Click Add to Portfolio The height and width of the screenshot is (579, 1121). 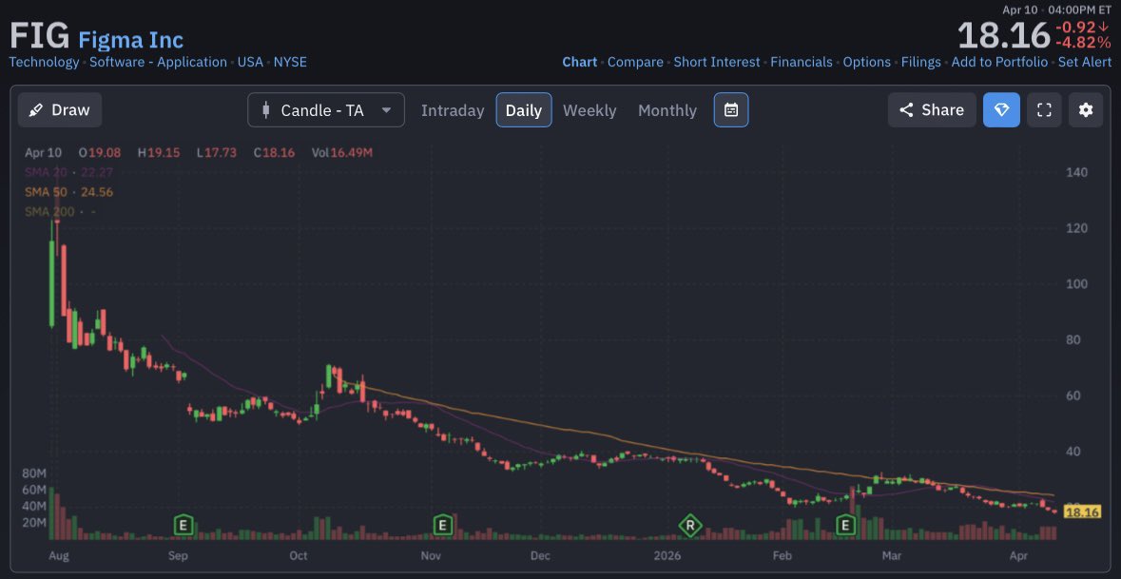[999, 62]
